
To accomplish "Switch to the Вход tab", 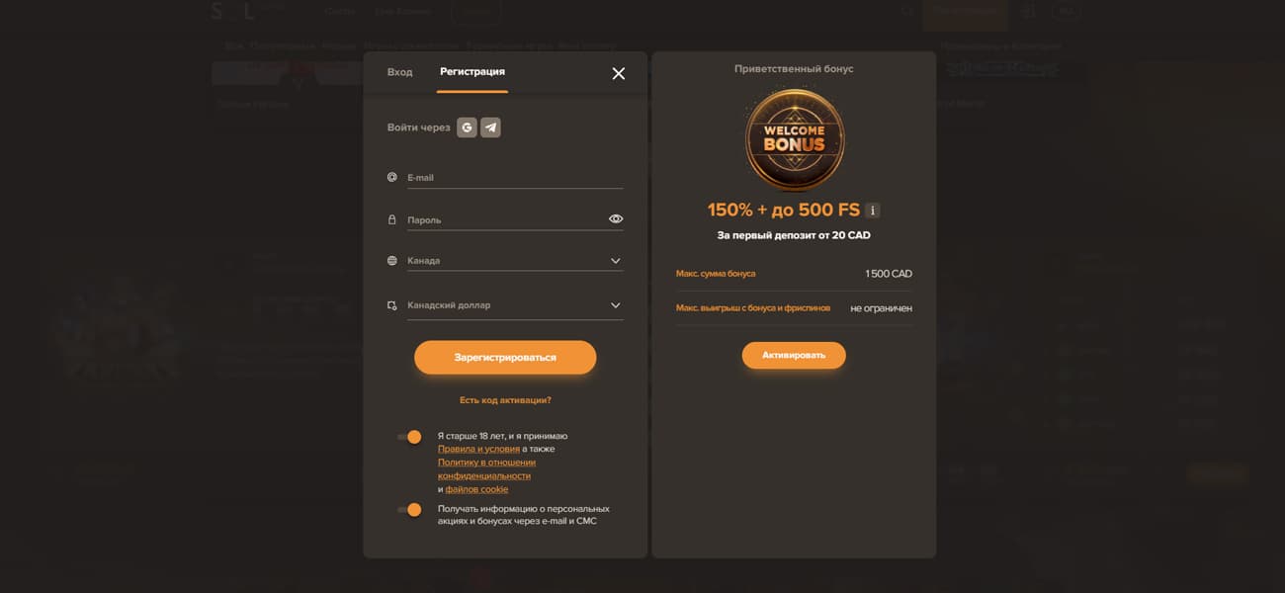I will 400,72.
